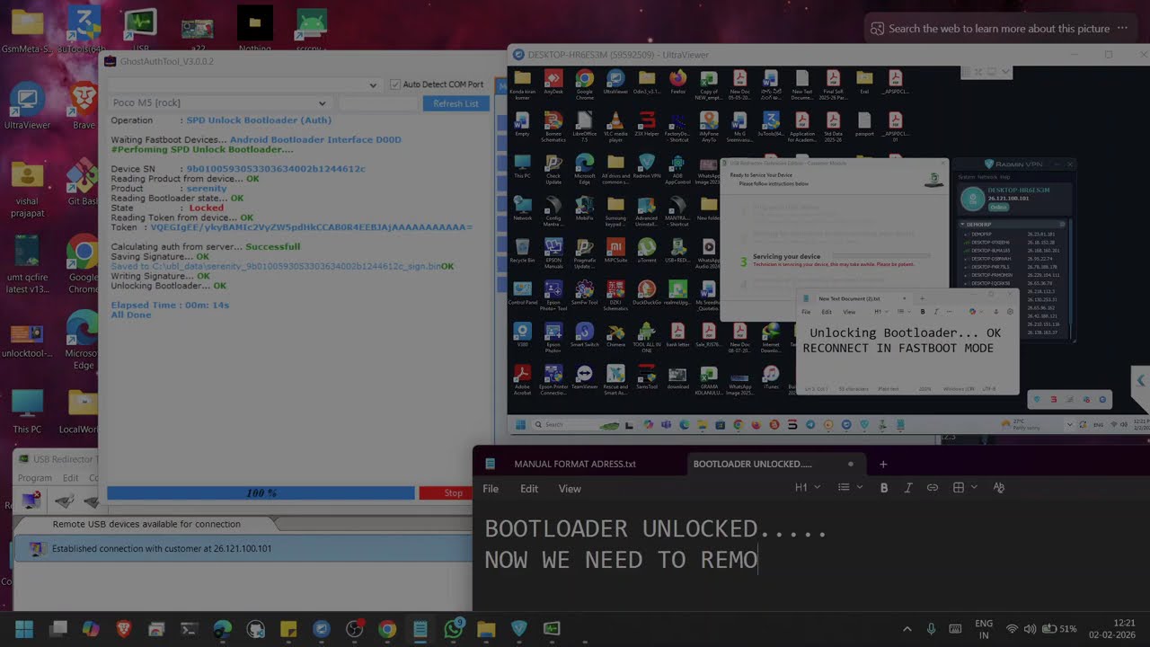Open Notepad Edit menu
Viewport: 1150px width, 647px height.
click(x=529, y=489)
